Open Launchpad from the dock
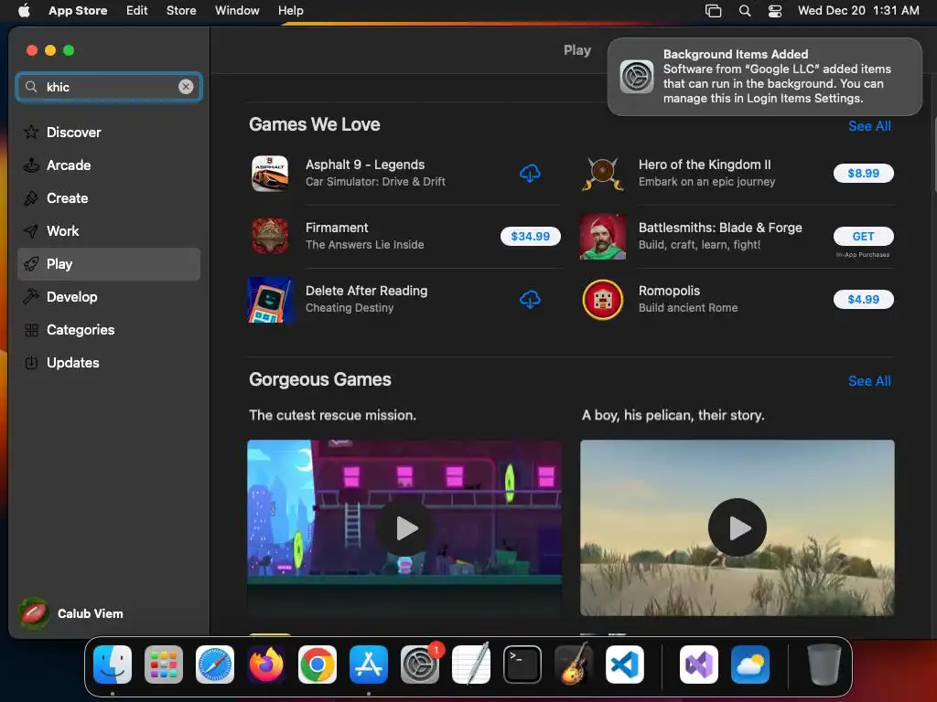937x702 pixels. pos(163,665)
